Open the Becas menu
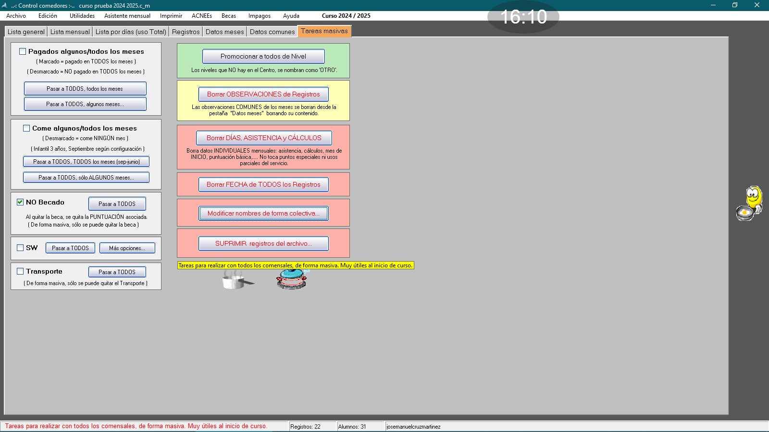 pos(229,16)
